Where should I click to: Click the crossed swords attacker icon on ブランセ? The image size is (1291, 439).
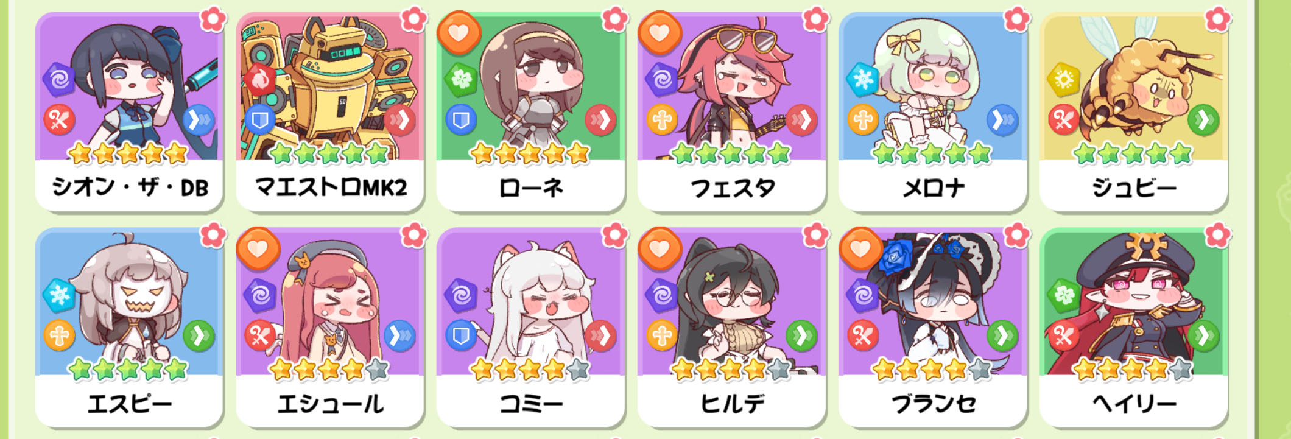coord(863,335)
